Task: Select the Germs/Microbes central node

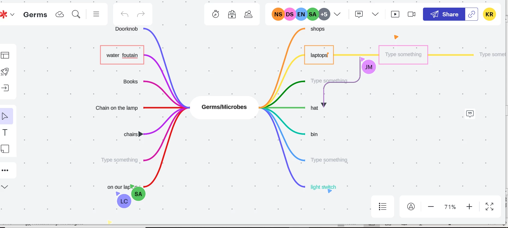Action: [x=224, y=107]
